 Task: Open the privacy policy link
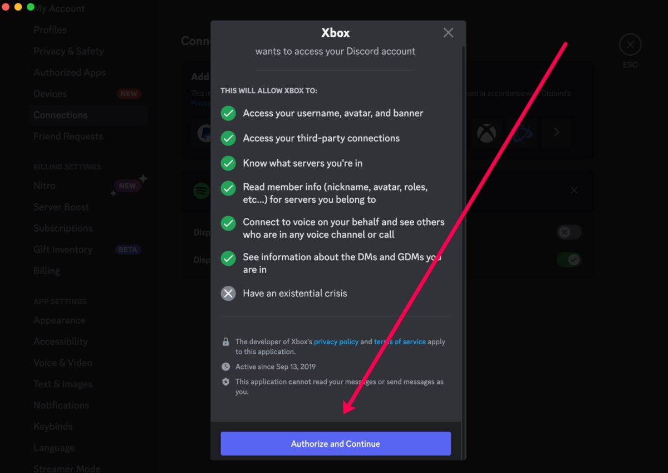(336, 342)
